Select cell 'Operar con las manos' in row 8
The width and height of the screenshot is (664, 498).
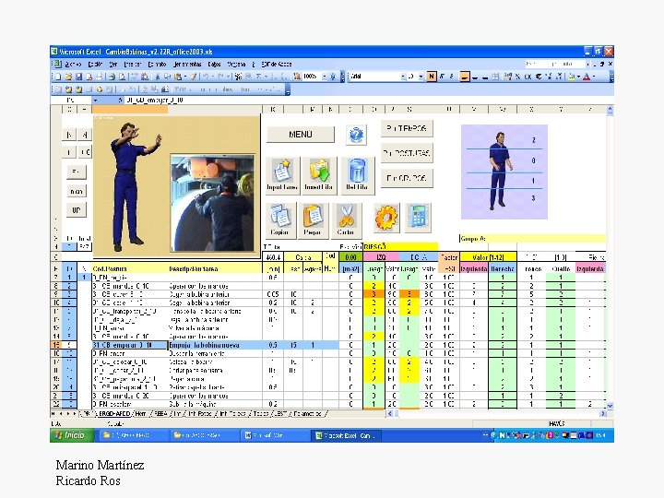point(215,286)
